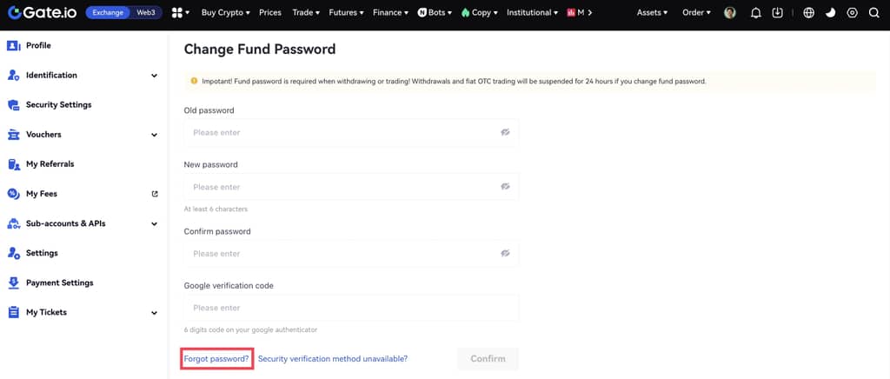Show the New password text
This screenshot has width=890, height=379.
(505, 187)
